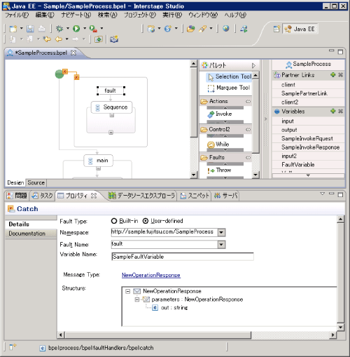Select the Selection Tool in the palette
This screenshot has height=357, width=350.
[x=230, y=76]
